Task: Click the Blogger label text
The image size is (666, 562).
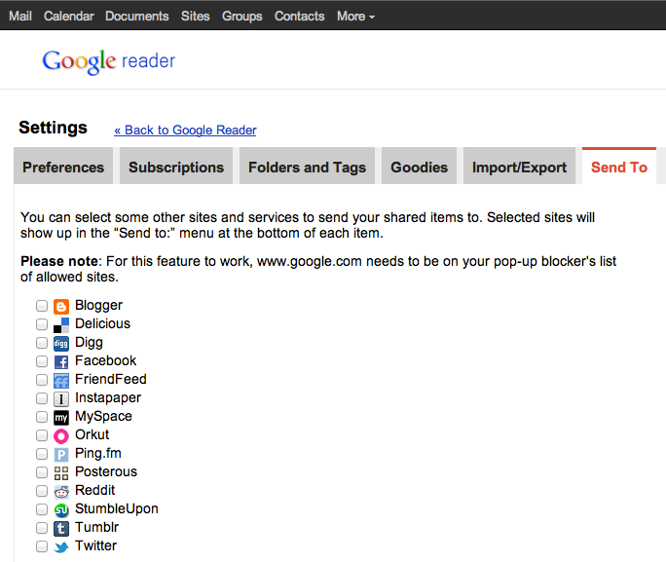Action: tap(98, 305)
